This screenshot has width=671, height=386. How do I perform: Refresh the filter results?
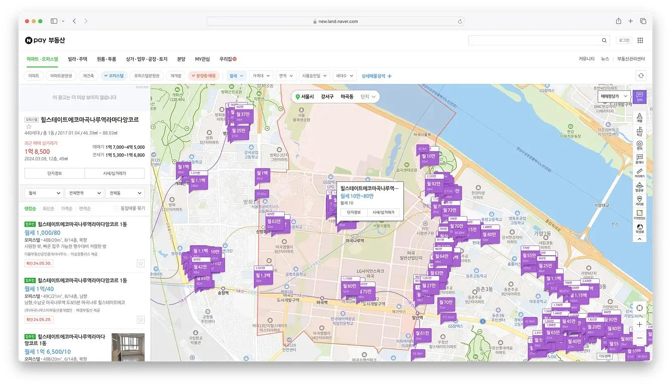pyautogui.click(x=640, y=76)
